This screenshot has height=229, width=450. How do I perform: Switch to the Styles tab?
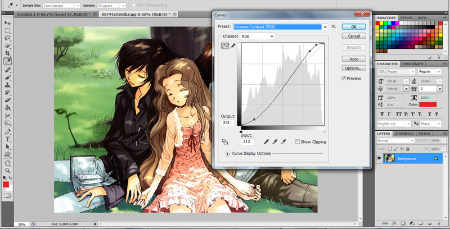(x=406, y=18)
